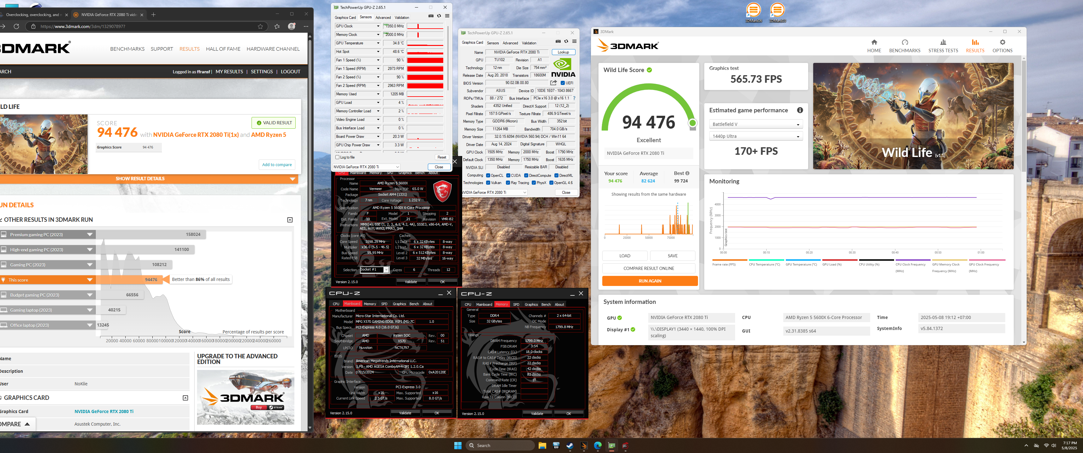Click refresh icon in GPU-Z Sensors window
Image resolution: width=1083 pixels, height=453 pixels.
pyautogui.click(x=439, y=16)
